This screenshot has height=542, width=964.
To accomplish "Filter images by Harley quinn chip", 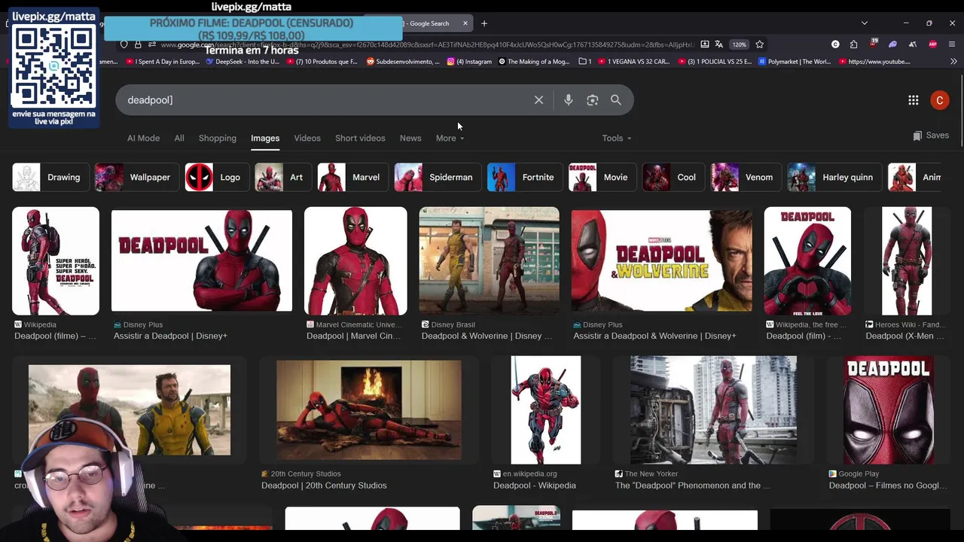I will (834, 178).
